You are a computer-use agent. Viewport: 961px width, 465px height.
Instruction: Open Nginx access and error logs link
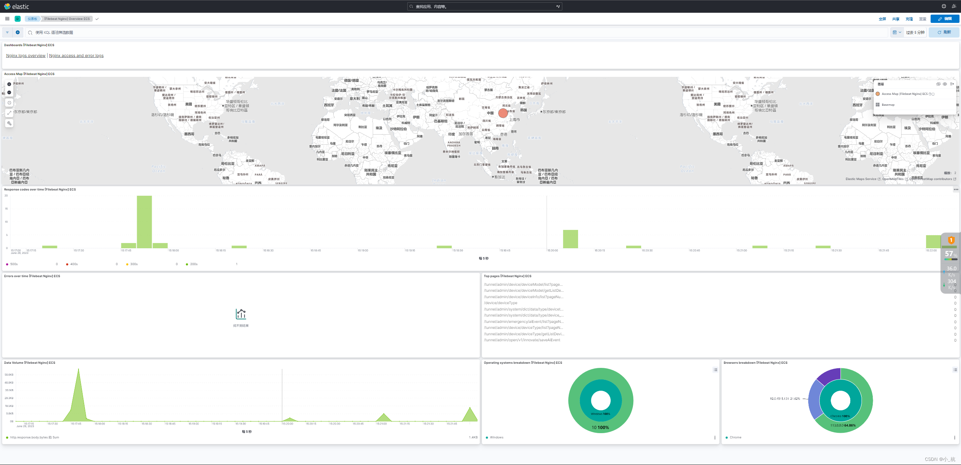pos(76,56)
